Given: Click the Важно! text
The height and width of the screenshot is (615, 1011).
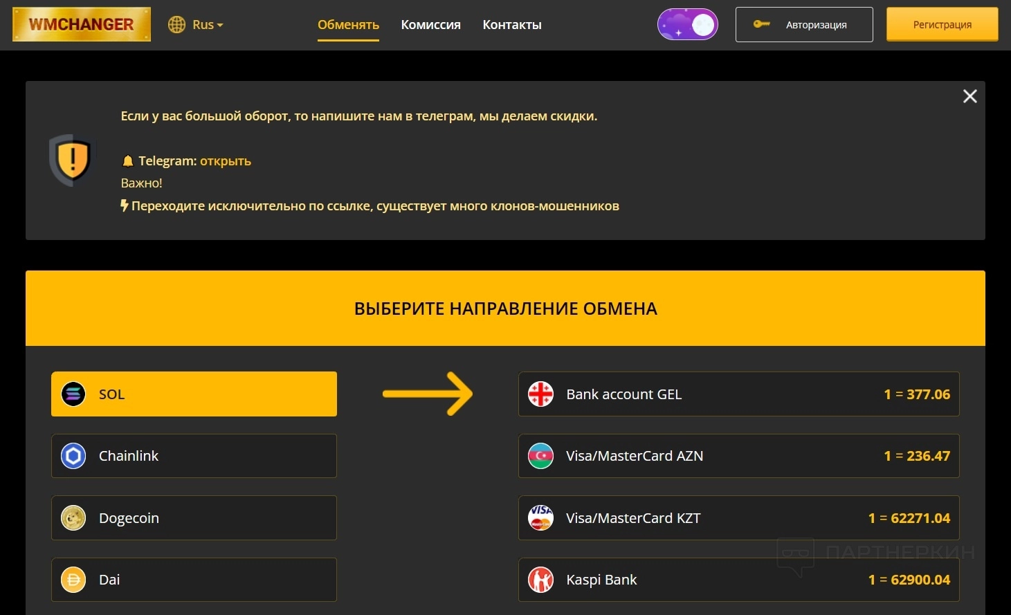Looking at the screenshot, I should pyautogui.click(x=142, y=183).
